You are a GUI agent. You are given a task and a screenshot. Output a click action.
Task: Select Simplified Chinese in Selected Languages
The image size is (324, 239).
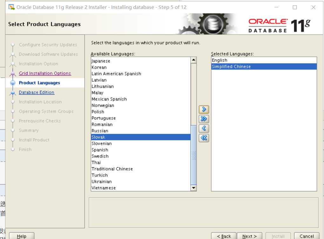coord(264,67)
